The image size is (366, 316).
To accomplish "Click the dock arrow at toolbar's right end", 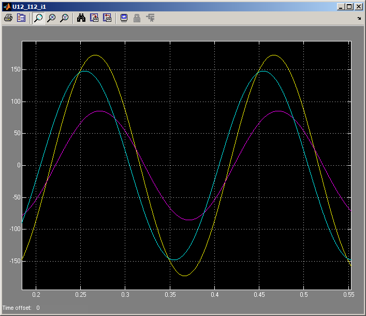I will [x=359, y=19].
